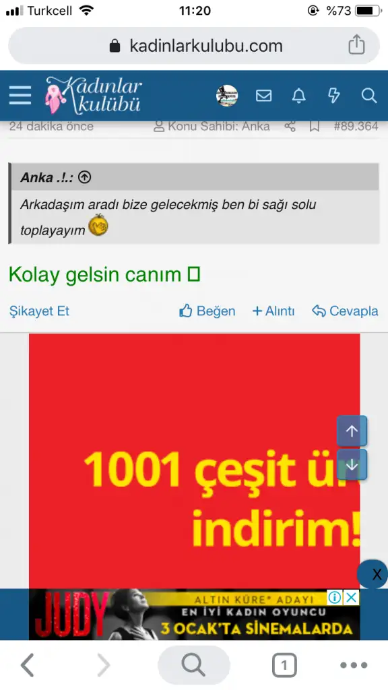The height and width of the screenshot is (690, 388).
Task: Open the messages envelope icon
Action: coord(263,96)
